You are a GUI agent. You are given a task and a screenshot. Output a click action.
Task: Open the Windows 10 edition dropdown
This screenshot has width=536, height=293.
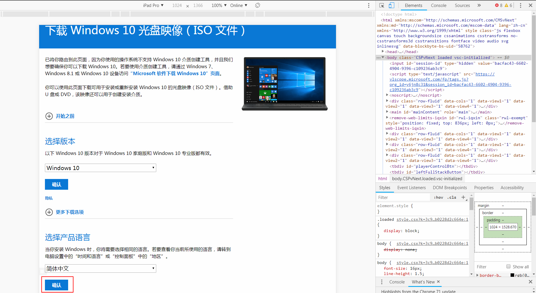tap(101, 168)
